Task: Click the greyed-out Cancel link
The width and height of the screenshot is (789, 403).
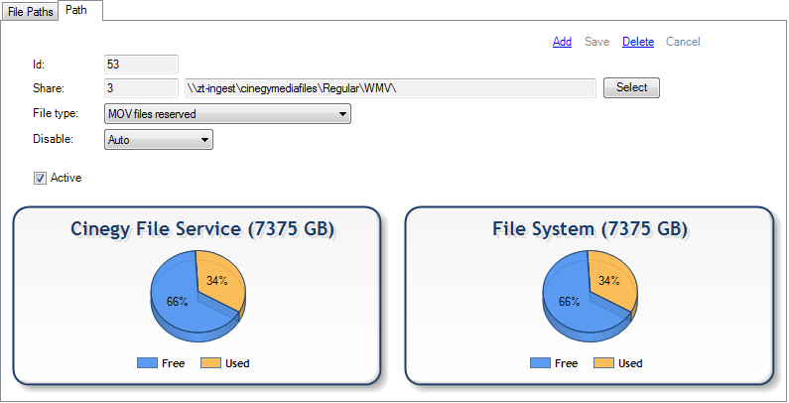Action: pyautogui.click(x=683, y=42)
